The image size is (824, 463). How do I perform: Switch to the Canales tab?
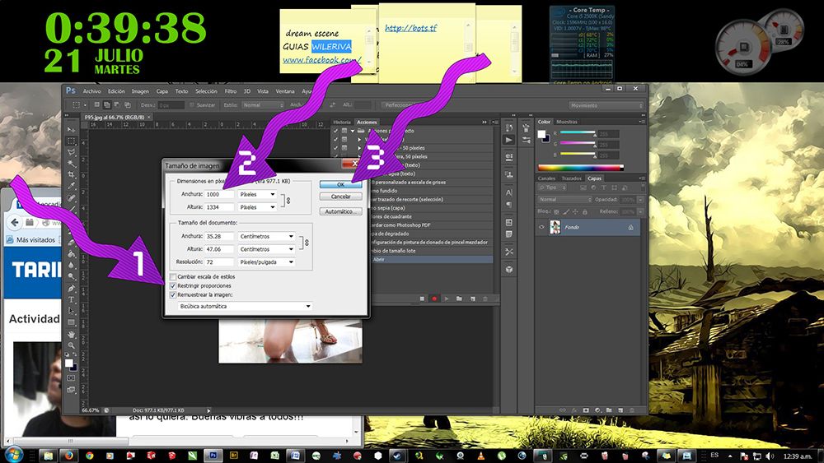coord(546,178)
